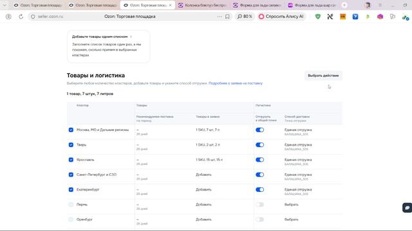Open the orange square extension icon
Viewport: 412px width, 231px height.
coord(343,17)
